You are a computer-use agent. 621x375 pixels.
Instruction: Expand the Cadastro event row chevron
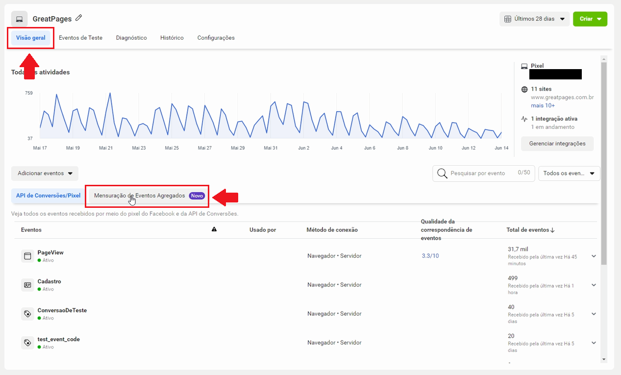594,285
